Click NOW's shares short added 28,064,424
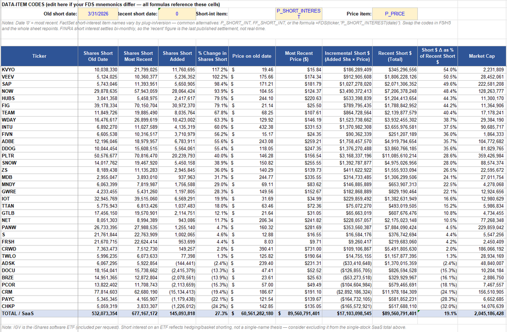Screen dimensions: 507x332 point(177,91)
